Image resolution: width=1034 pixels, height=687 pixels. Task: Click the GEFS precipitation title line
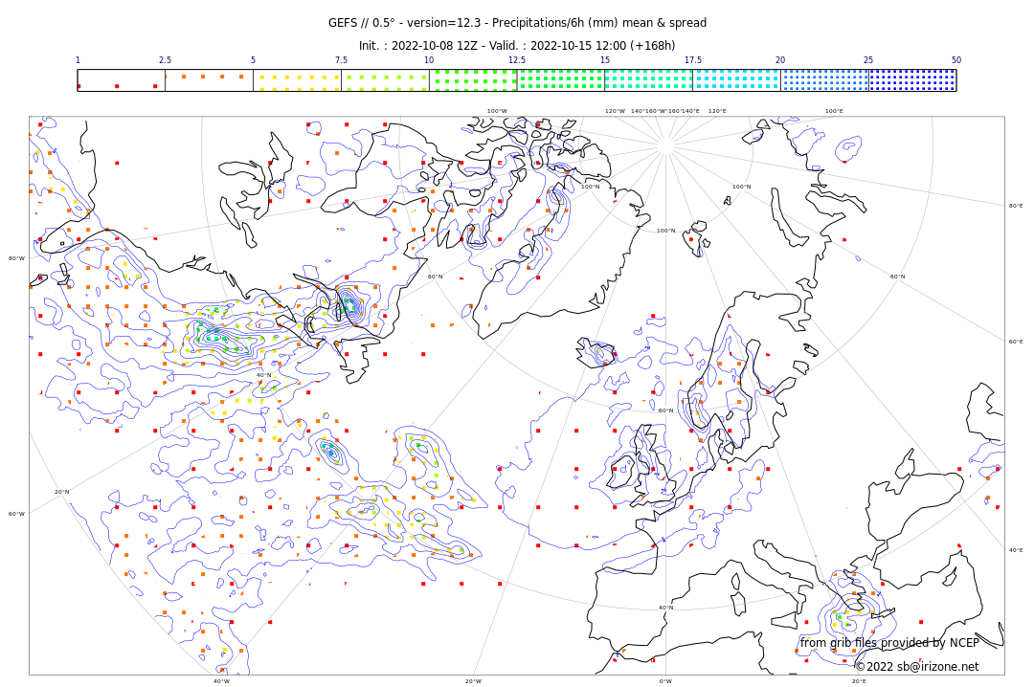517,23
